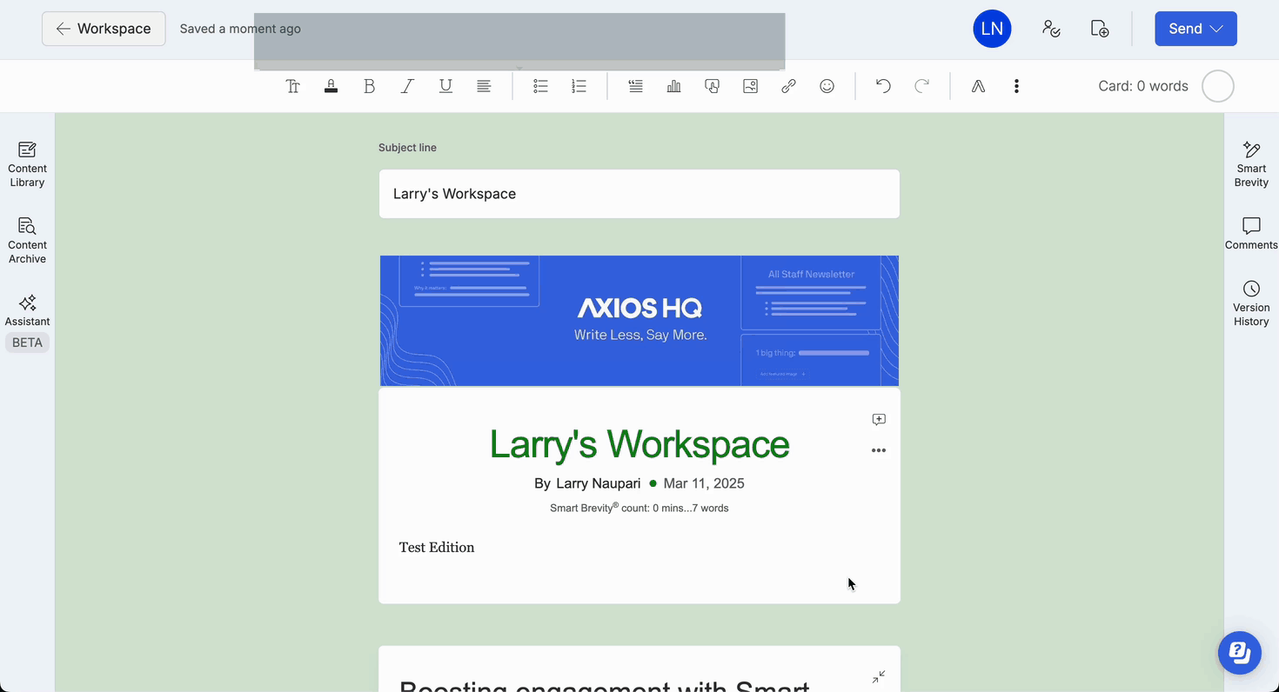This screenshot has height=692, width=1279.
Task: Open more toolbar options menu
Action: 1016,86
